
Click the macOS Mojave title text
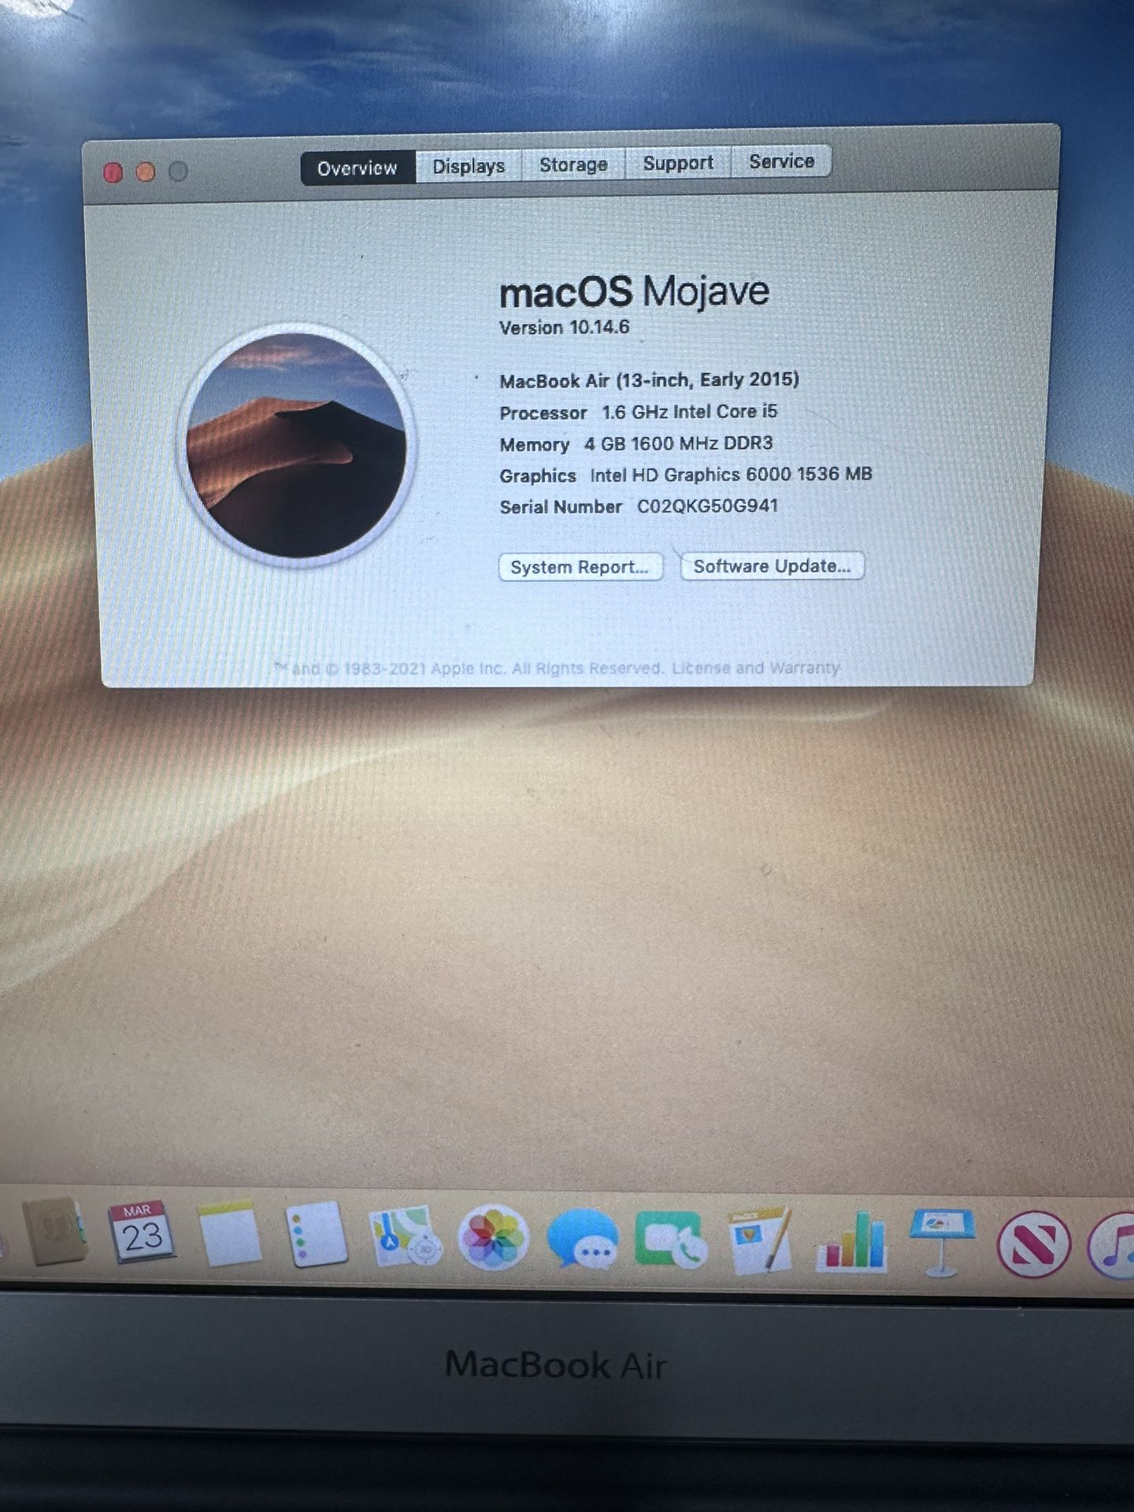pyautogui.click(x=634, y=291)
